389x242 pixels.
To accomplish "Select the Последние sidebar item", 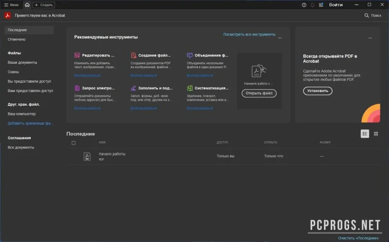I will 29,30.
